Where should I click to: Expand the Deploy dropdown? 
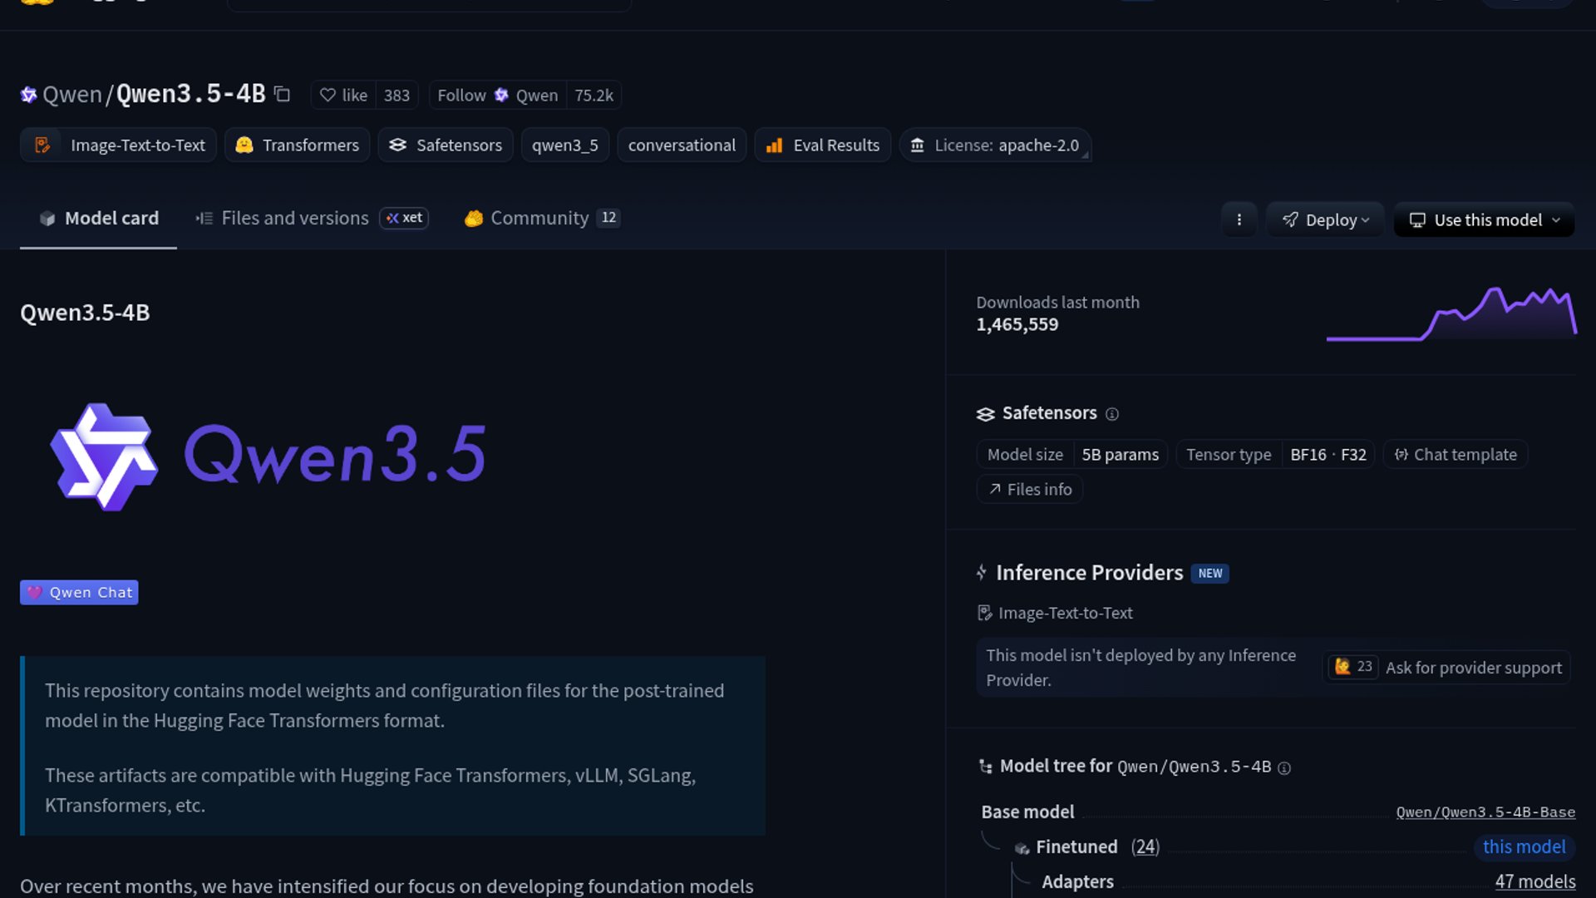click(1325, 220)
